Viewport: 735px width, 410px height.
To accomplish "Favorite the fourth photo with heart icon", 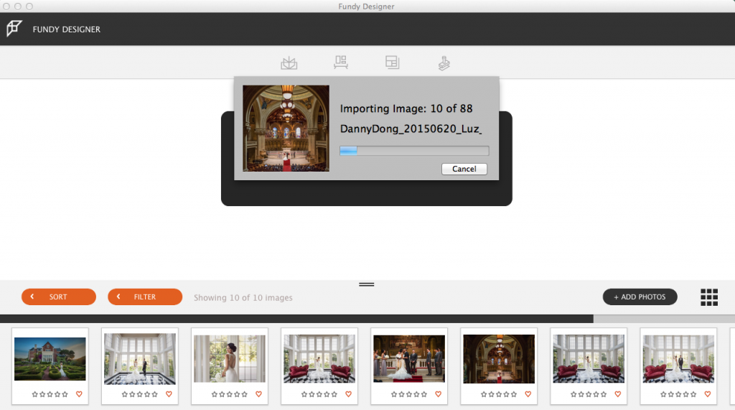I will tap(348, 394).
